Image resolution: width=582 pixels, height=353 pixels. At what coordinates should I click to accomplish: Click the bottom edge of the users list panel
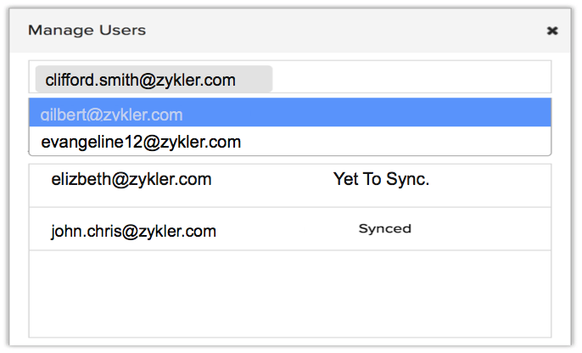[288, 336]
